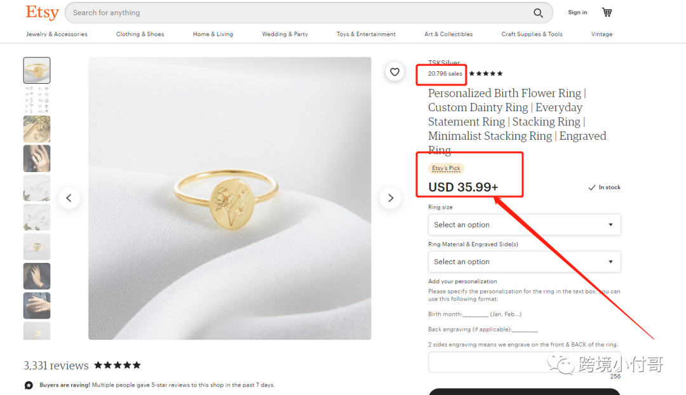Toggle the favorite heart on the listing
The image size is (686, 395).
(x=394, y=72)
